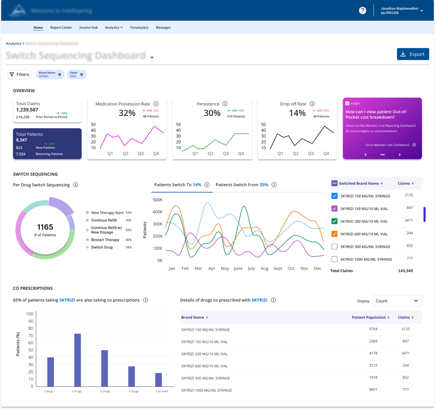Click the donut chart center 1165 patients
This screenshot has height=409, width=435.
point(45,230)
